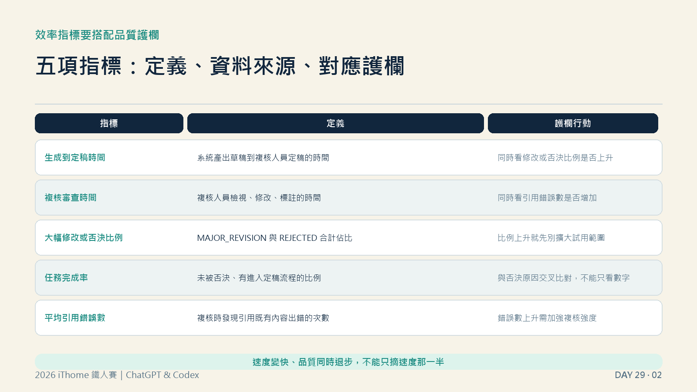Select the 護欄行動 column header
Screen dimensions: 697x392
tap(573, 123)
